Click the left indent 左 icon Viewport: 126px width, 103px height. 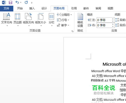[89, 20]
